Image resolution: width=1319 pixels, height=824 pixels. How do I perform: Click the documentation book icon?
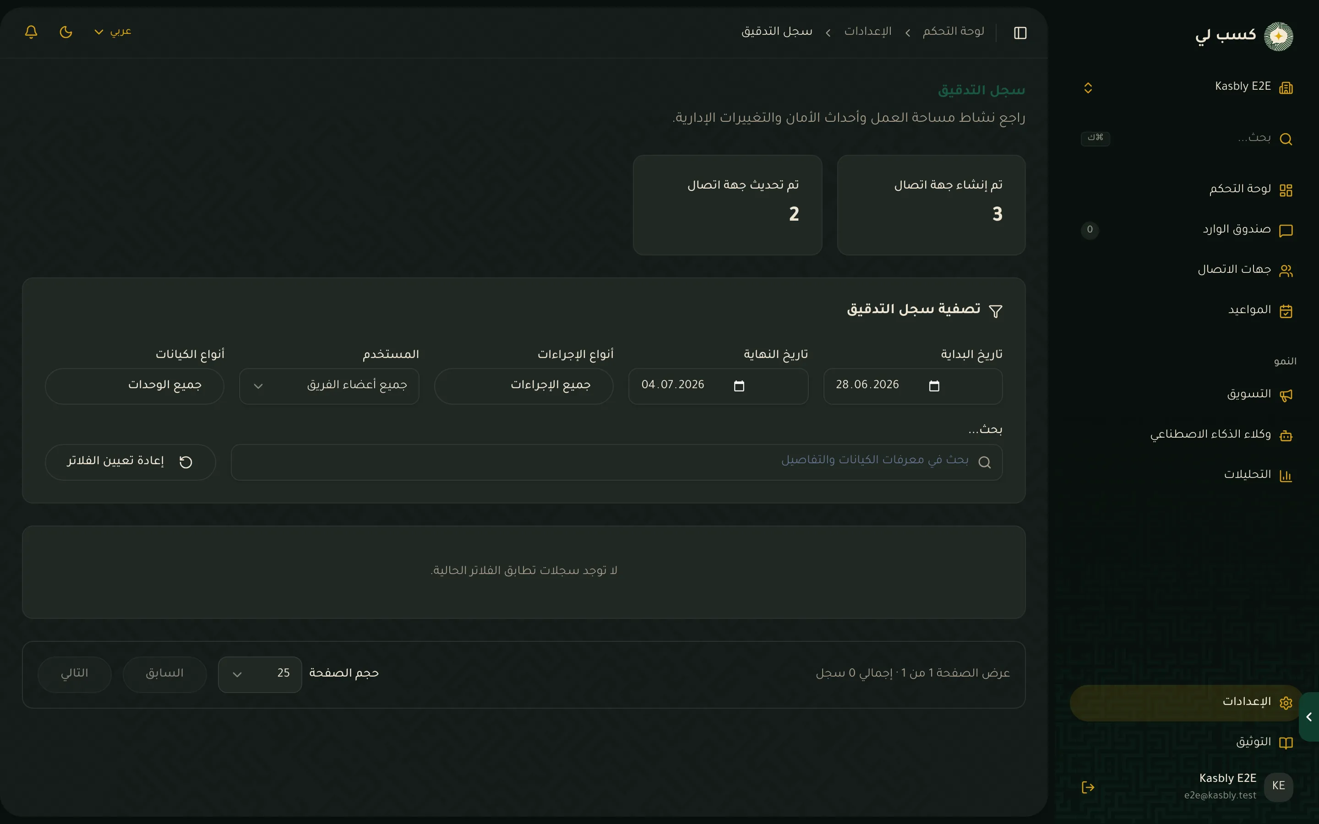[1286, 743]
